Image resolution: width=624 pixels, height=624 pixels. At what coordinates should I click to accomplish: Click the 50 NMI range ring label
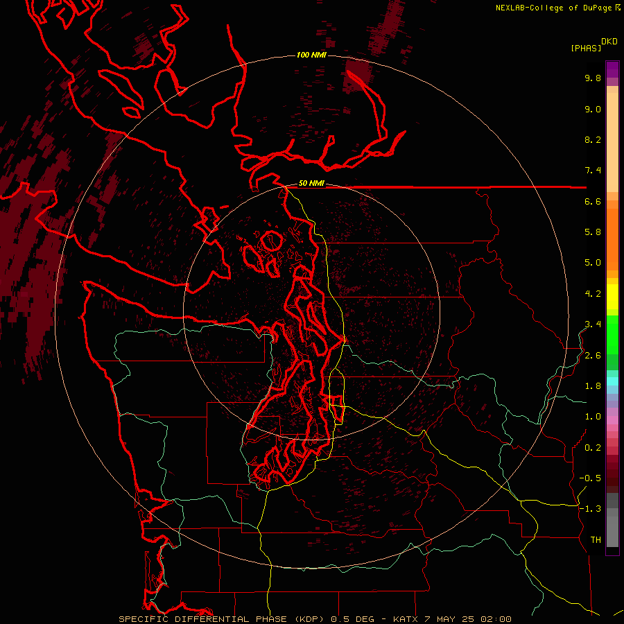point(311,184)
